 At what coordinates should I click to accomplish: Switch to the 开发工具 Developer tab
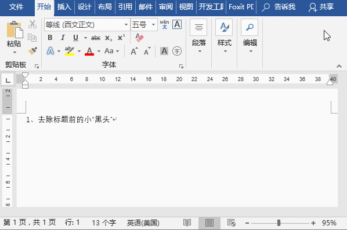point(211,7)
